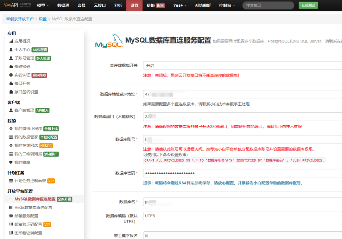Go to 数据通 in the top navigation
Screen dimensions: 342x239
click(x=63, y=5)
